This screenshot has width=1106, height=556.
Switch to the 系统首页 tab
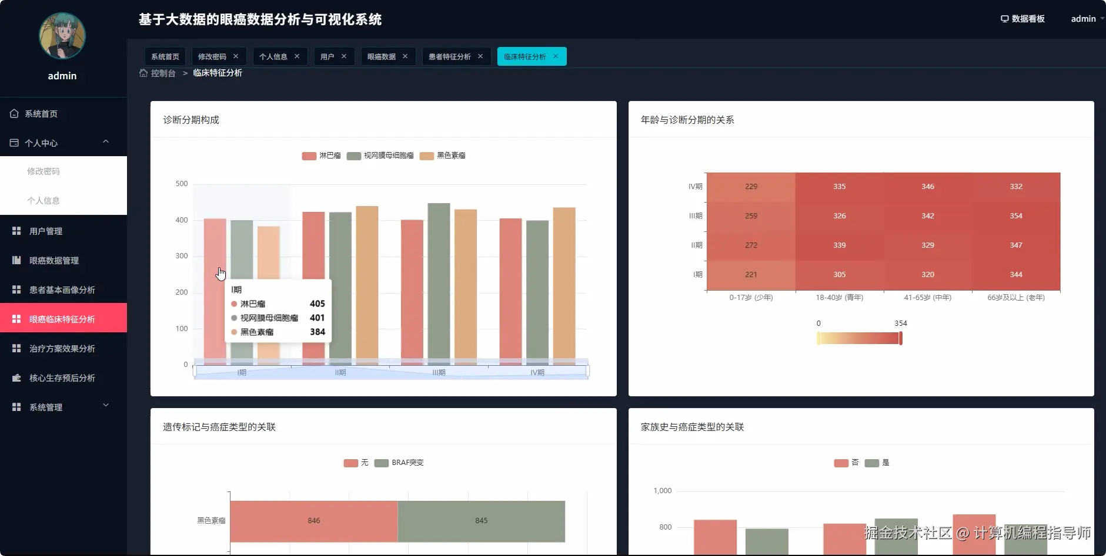[165, 56]
